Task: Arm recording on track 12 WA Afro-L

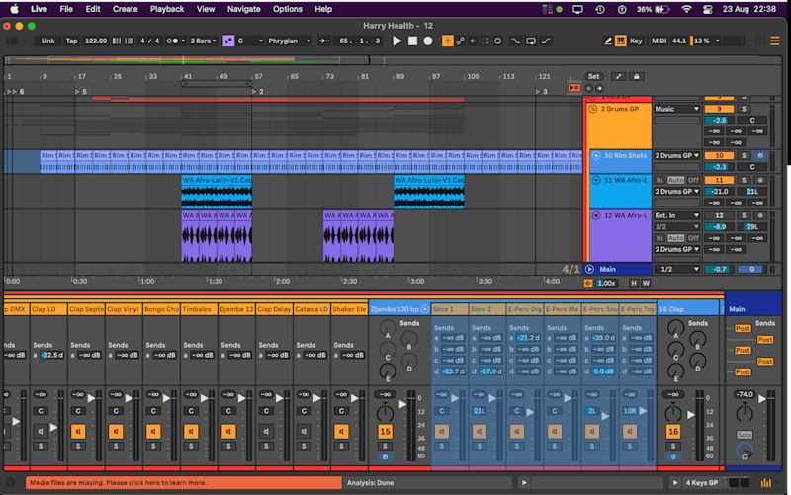Action: point(760,215)
